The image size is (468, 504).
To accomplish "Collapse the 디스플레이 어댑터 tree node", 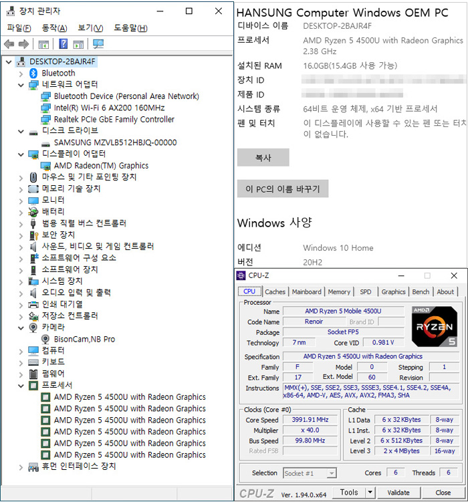I will point(21,154).
